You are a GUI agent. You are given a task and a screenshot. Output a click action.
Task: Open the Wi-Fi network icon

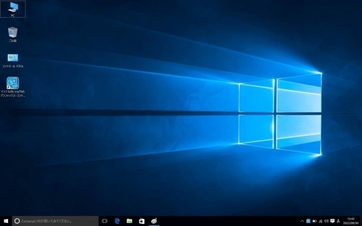(x=320, y=221)
